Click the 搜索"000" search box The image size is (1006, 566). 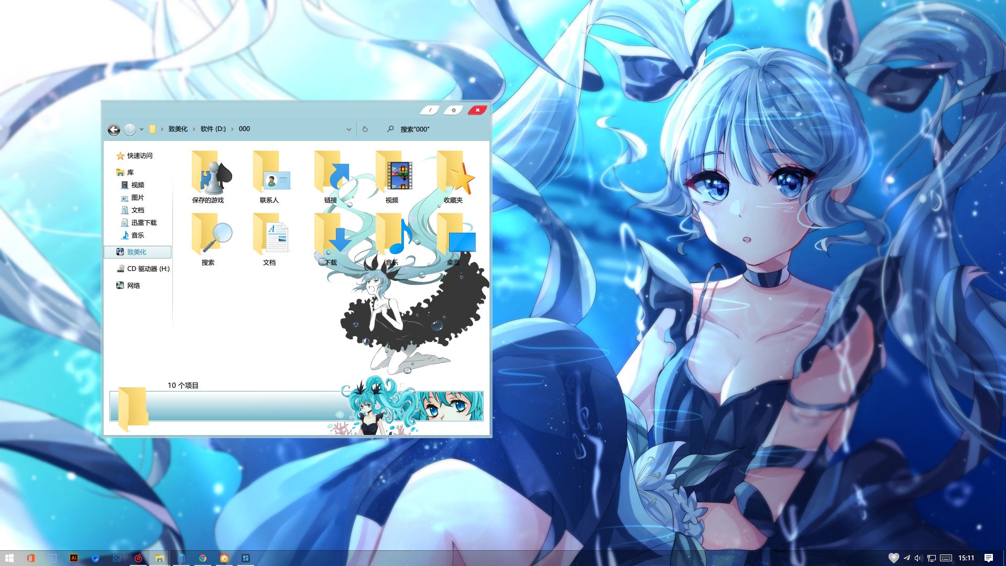pyautogui.click(x=435, y=129)
